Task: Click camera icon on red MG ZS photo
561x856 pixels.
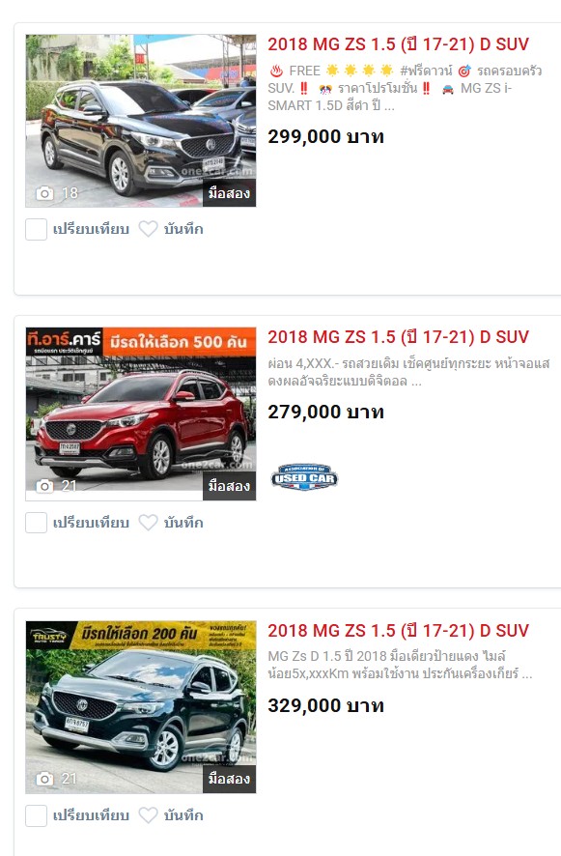Action: click(44, 486)
